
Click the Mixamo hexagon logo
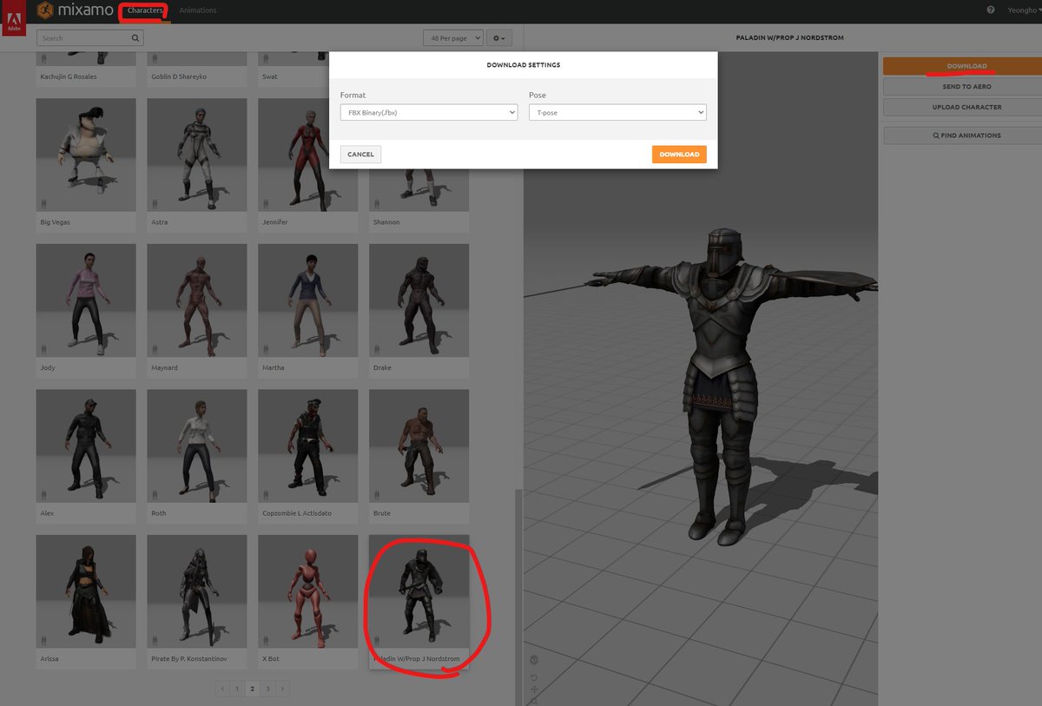(46, 10)
